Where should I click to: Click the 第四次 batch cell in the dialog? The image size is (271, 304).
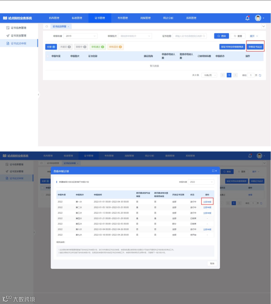click(79, 219)
